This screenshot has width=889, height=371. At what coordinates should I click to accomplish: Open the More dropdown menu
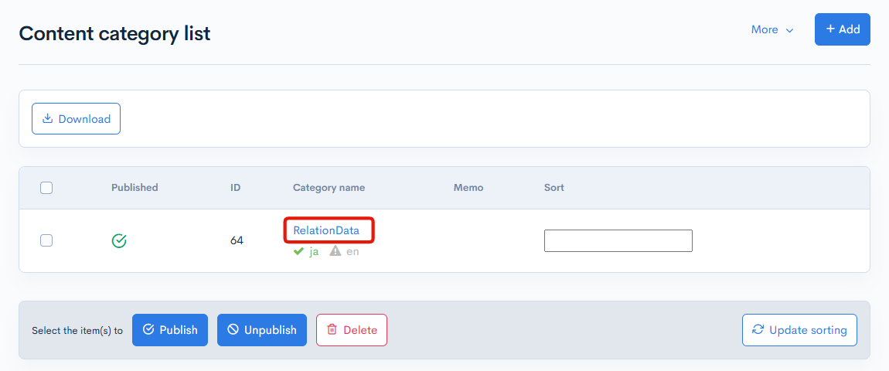click(x=771, y=29)
